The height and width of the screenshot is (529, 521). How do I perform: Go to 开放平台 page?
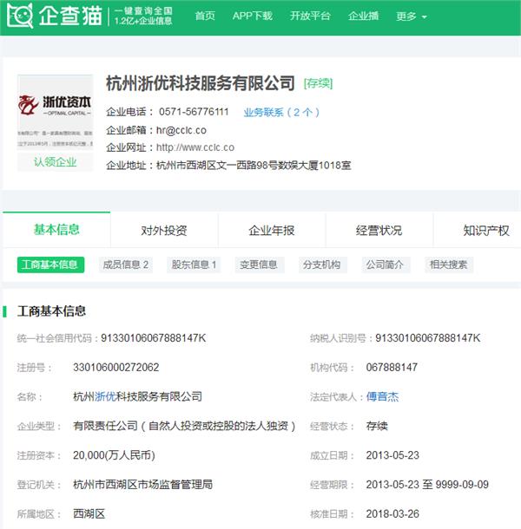point(310,16)
